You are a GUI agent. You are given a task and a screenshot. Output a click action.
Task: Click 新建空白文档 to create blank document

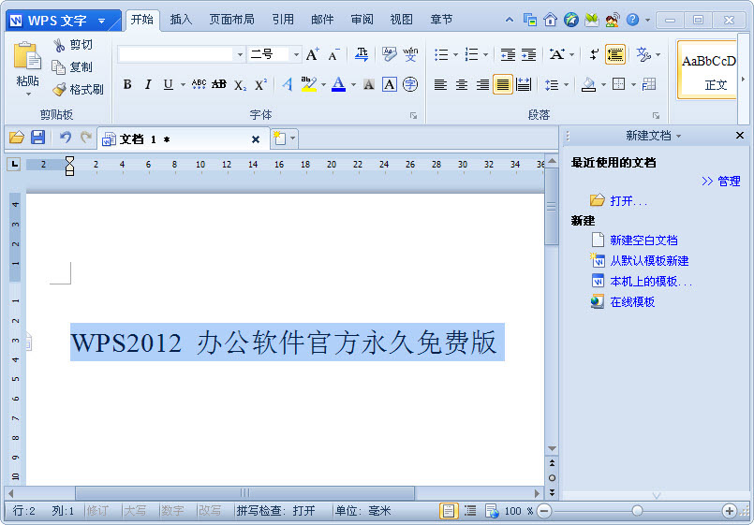tap(643, 241)
